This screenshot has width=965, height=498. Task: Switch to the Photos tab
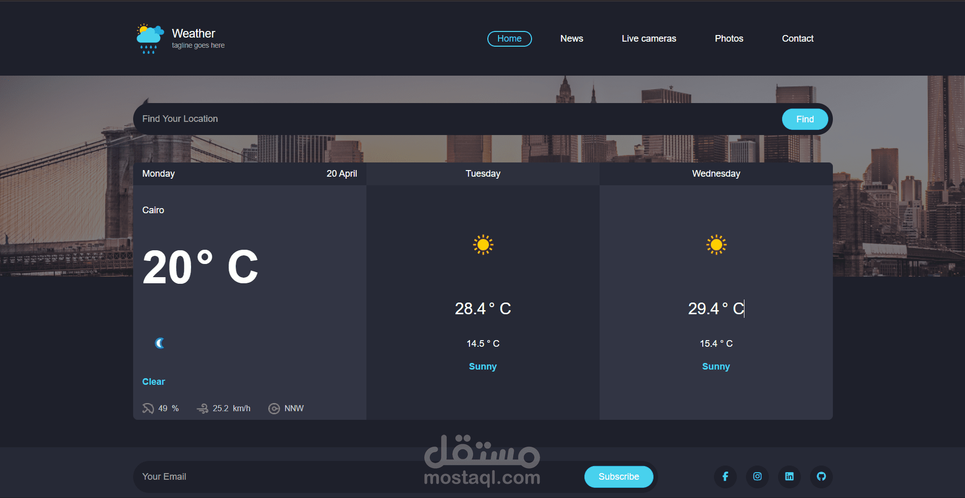[x=729, y=39]
